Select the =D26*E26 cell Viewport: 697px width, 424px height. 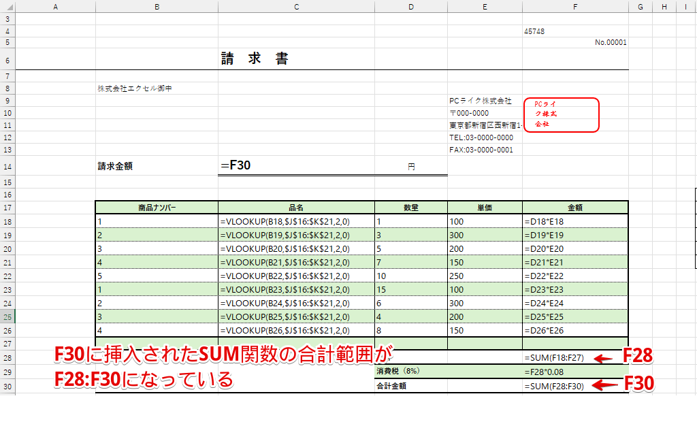point(575,330)
